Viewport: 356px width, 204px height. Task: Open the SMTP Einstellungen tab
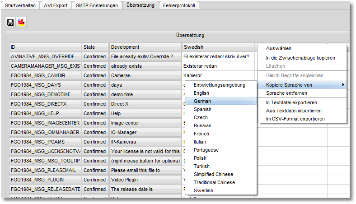click(96, 5)
